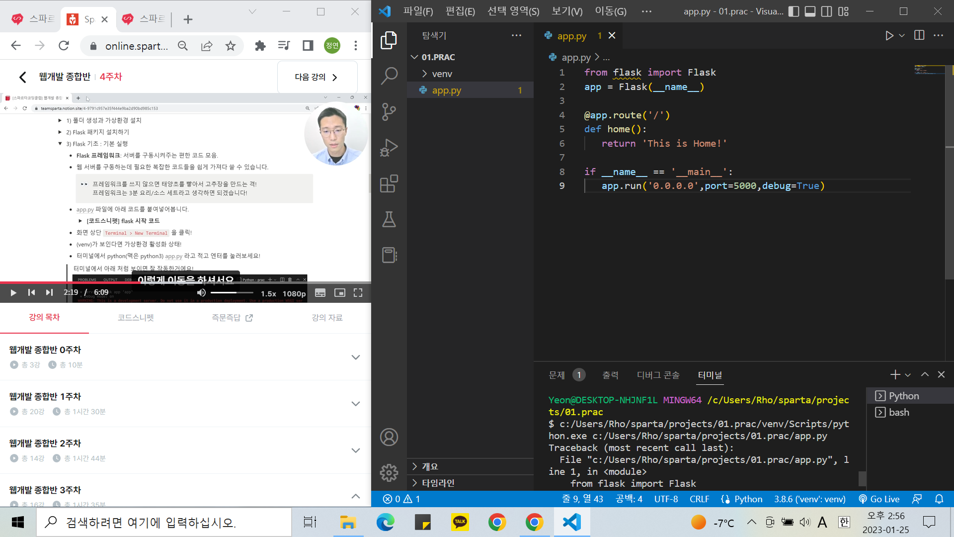Expand the venv folder
Viewport: 954px width, 537px height.
tap(470, 74)
